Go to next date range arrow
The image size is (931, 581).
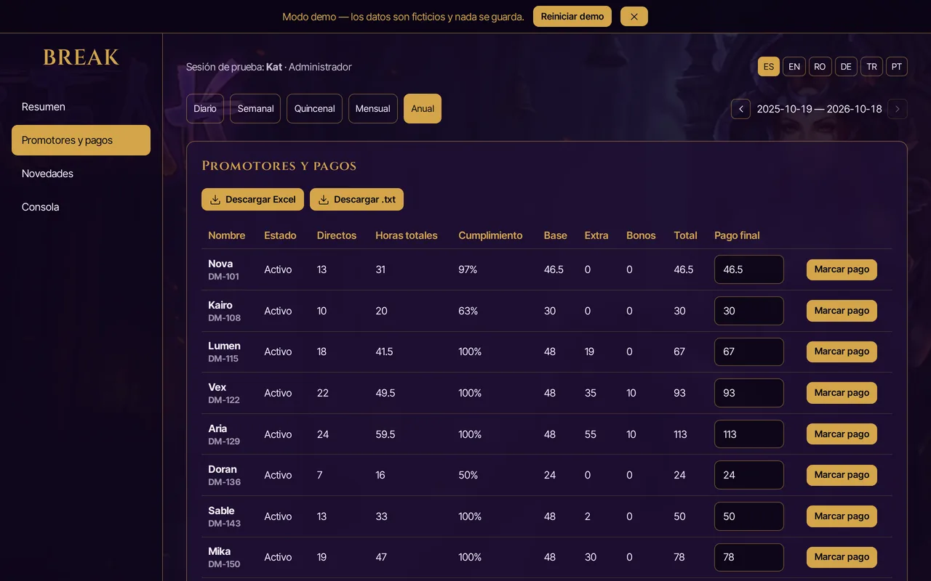(x=898, y=109)
